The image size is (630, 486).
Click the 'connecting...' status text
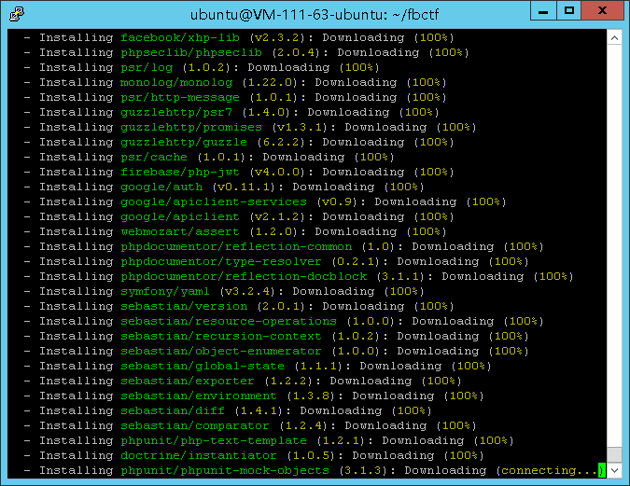550,470
